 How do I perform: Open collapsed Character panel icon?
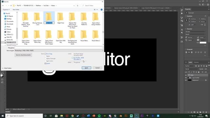(x=182, y=30)
